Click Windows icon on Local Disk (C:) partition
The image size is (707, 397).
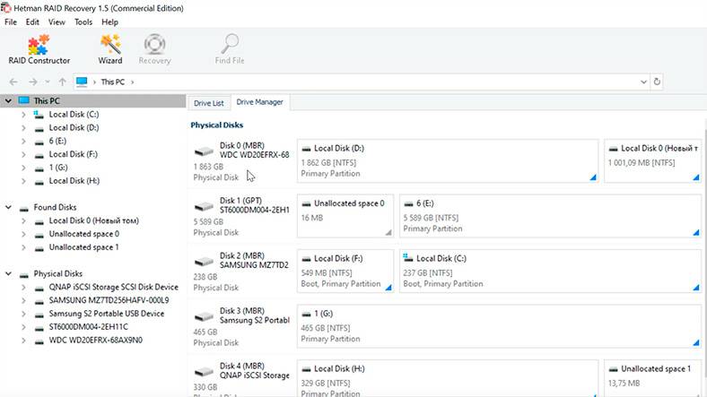tap(408, 258)
